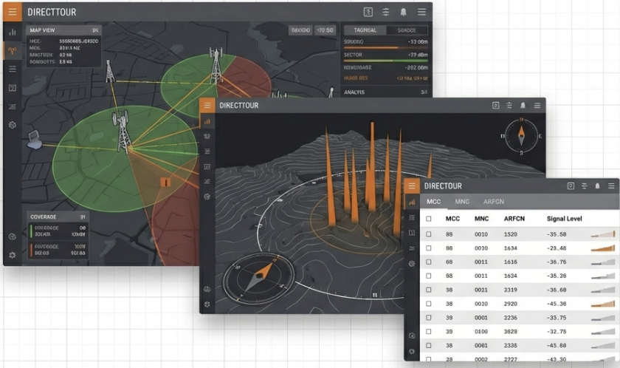Click bell icon in terrain window header
Image resolution: width=620 pixels, height=368 pixels.
523,105
